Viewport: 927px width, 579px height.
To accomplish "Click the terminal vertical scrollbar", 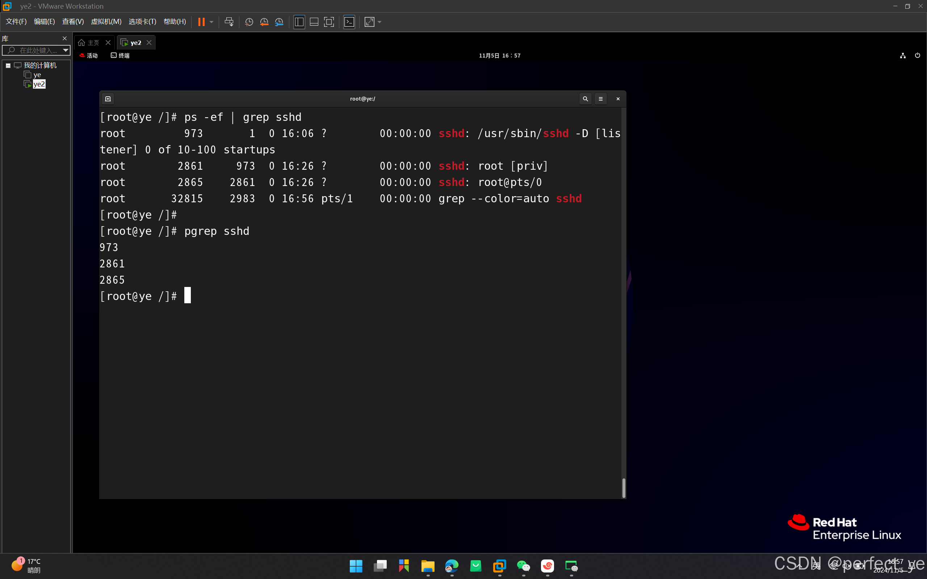I will pos(624,487).
